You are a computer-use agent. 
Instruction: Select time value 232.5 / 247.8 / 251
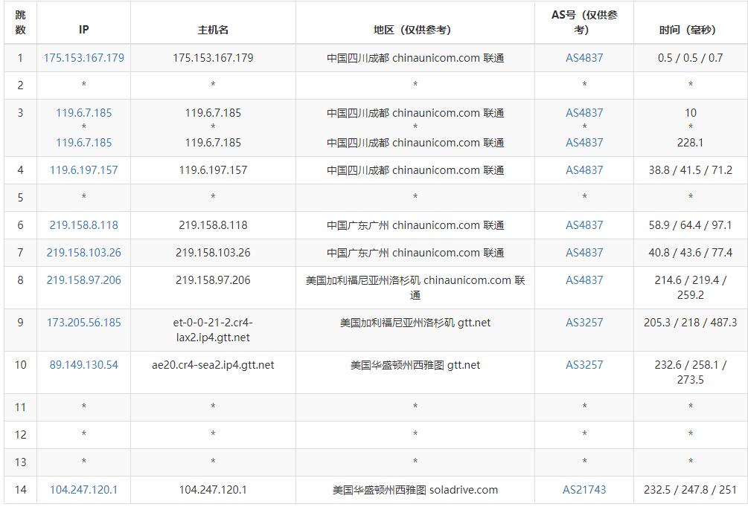point(690,490)
